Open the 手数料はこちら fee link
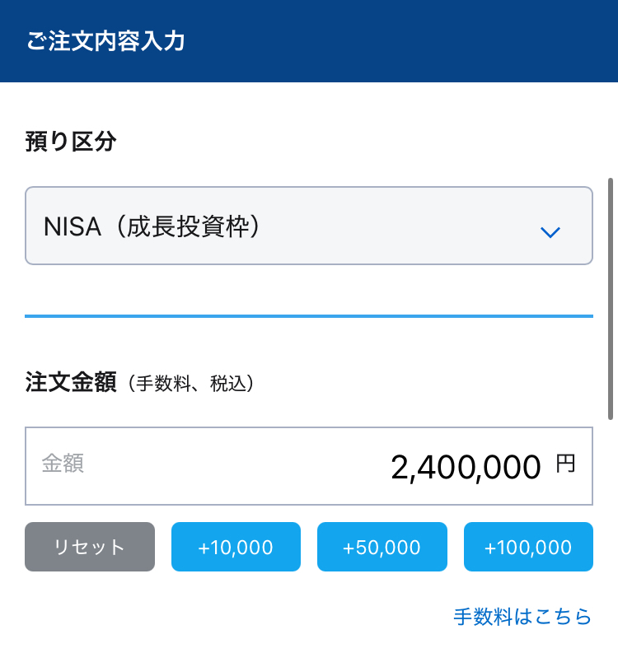This screenshot has height=667, width=618. click(522, 616)
